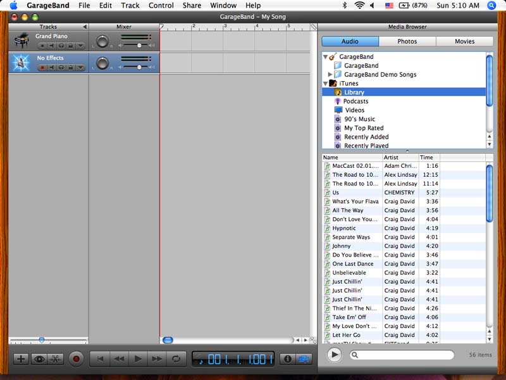Show automation for the Grand Piano track
Image resolution: width=506 pixels, height=380 pixels.
pos(80,46)
